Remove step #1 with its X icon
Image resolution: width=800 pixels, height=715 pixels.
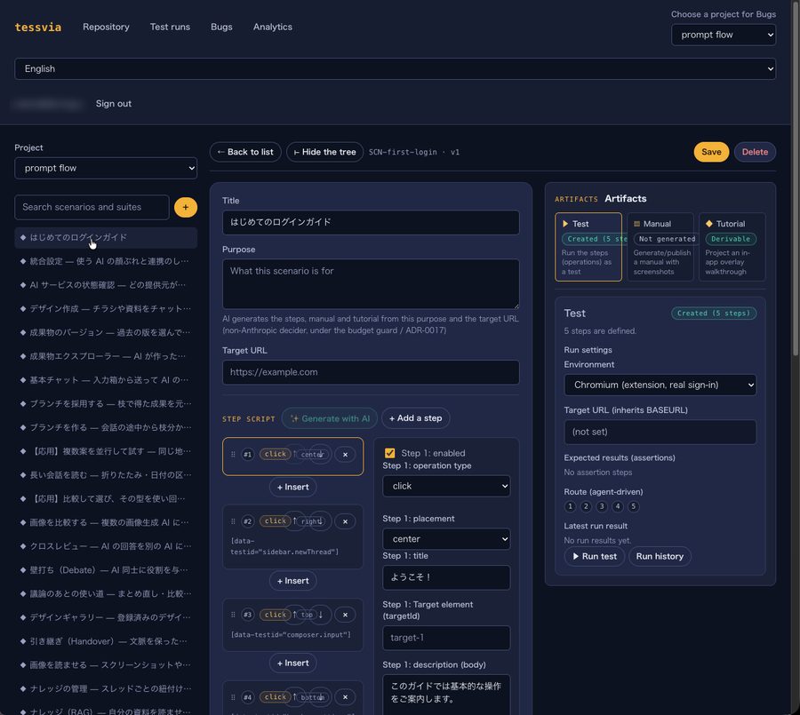pyautogui.click(x=346, y=455)
